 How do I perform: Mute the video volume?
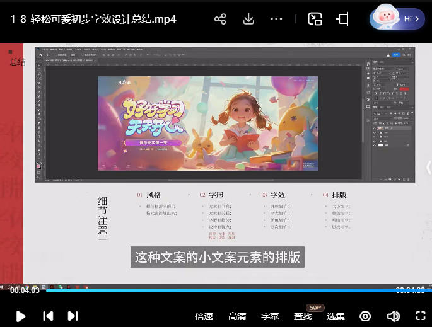click(394, 316)
